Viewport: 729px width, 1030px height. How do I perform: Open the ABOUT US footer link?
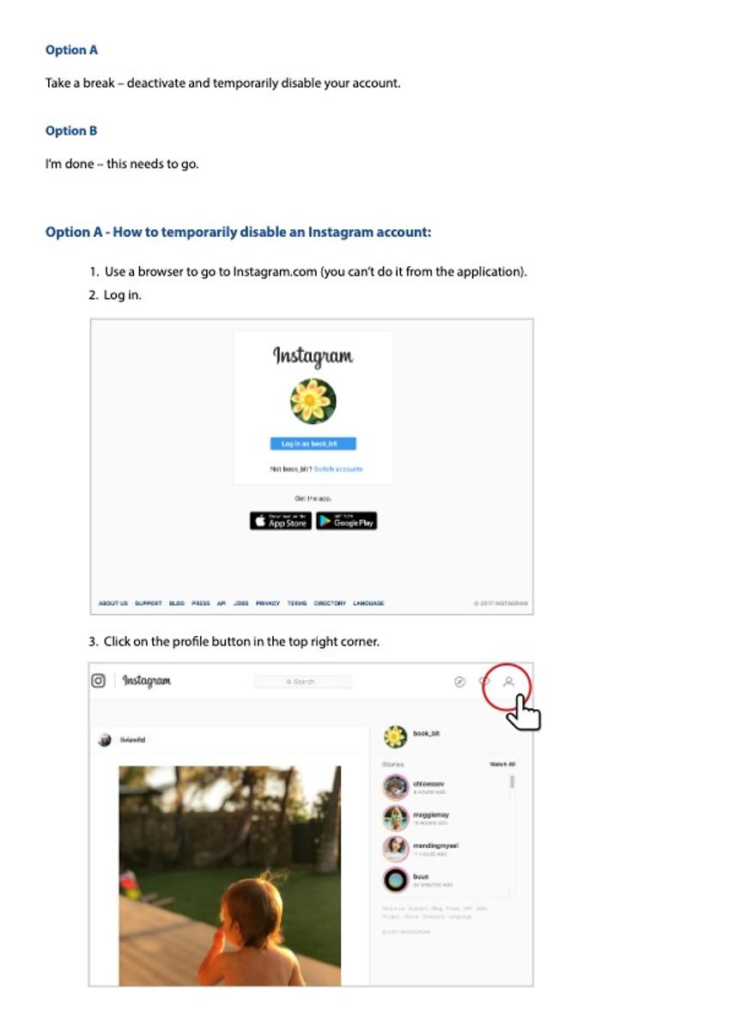point(113,603)
